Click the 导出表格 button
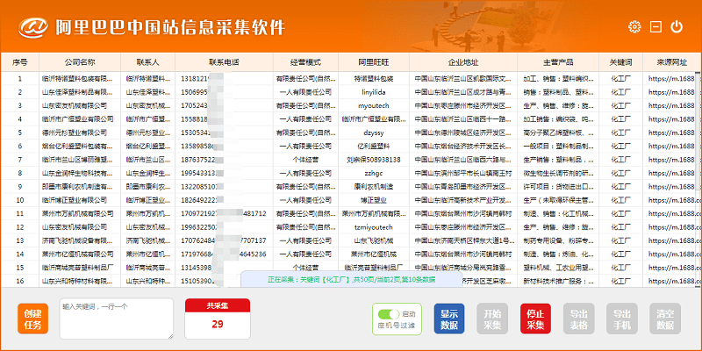Image resolution: width=702 pixels, height=351 pixels. coord(579,319)
